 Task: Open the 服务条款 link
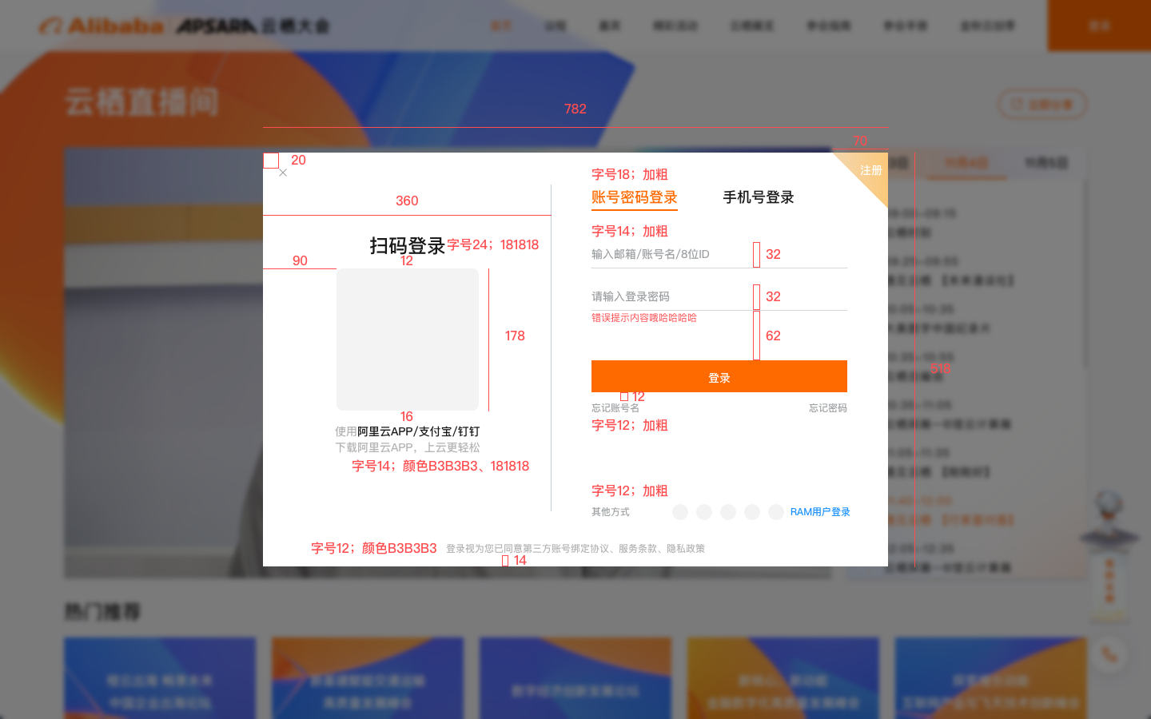[638, 549]
